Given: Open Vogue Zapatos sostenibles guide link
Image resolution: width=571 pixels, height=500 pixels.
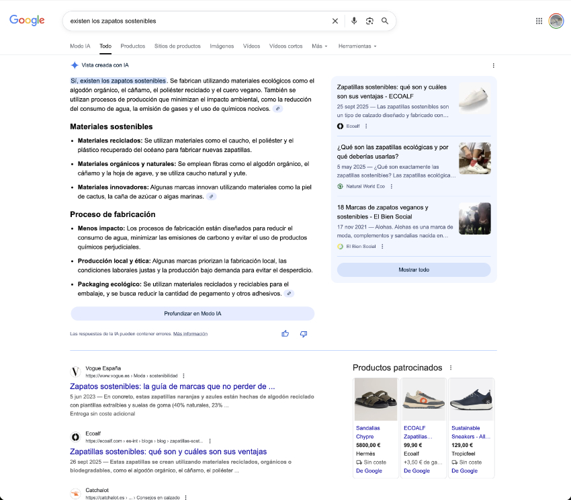Looking at the screenshot, I should 172,386.
